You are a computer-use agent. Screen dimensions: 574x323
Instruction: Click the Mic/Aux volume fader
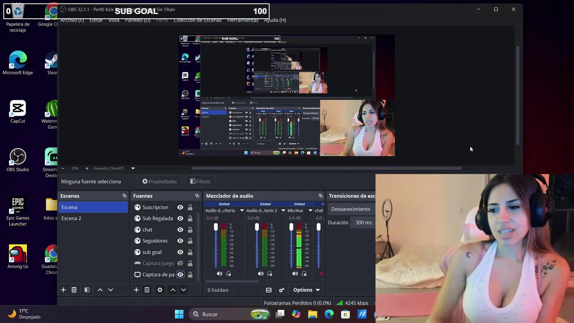pos(291,228)
